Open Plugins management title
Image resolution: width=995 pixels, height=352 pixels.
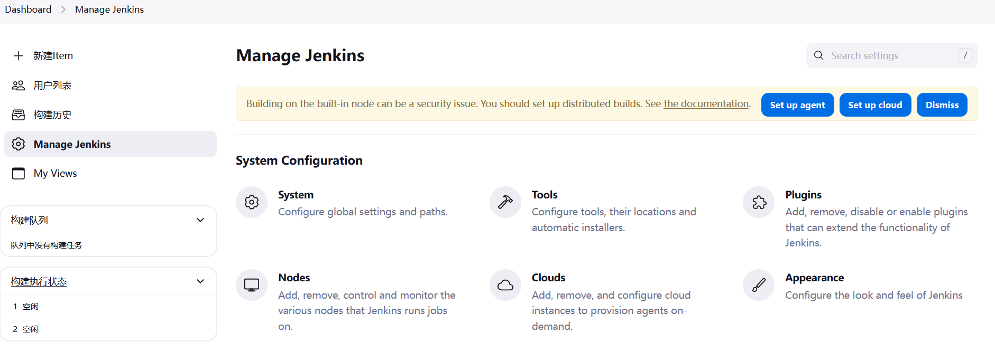coord(803,195)
